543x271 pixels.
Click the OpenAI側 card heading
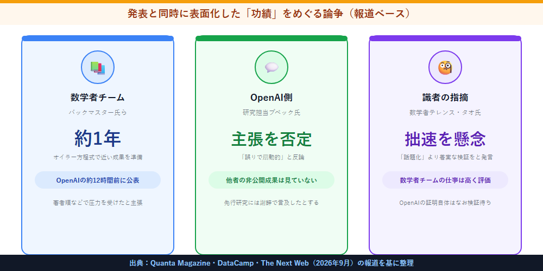pyautogui.click(x=271, y=98)
